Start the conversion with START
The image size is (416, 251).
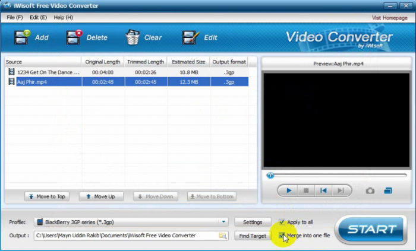point(371,229)
